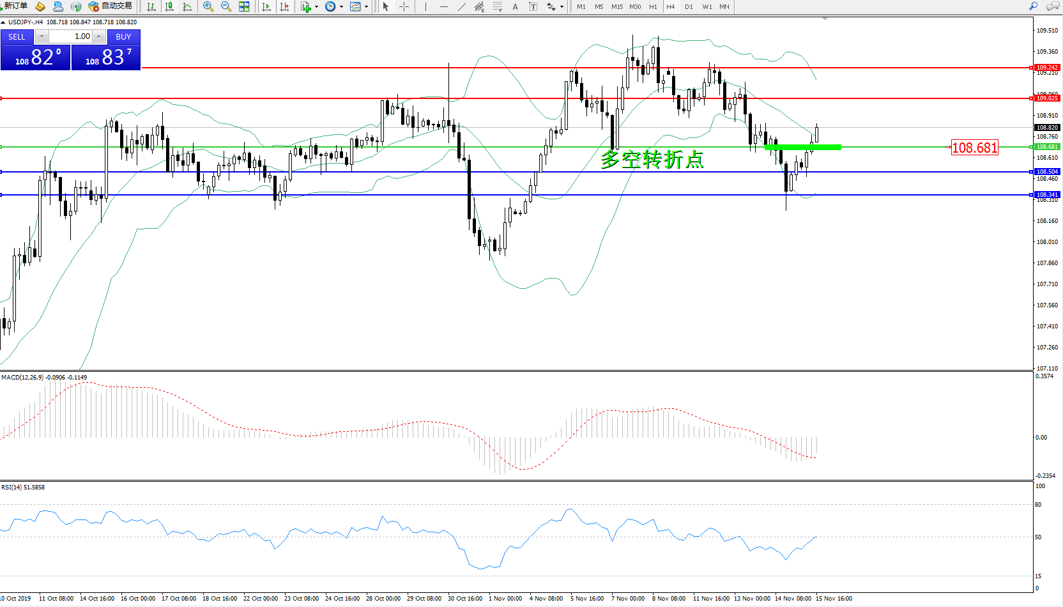The image size is (1063, 607).
Task: Switch chart to candlestick mode
Action: click(169, 6)
